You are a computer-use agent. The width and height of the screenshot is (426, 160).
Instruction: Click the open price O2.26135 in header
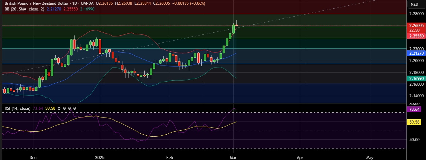tap(104, 3)
